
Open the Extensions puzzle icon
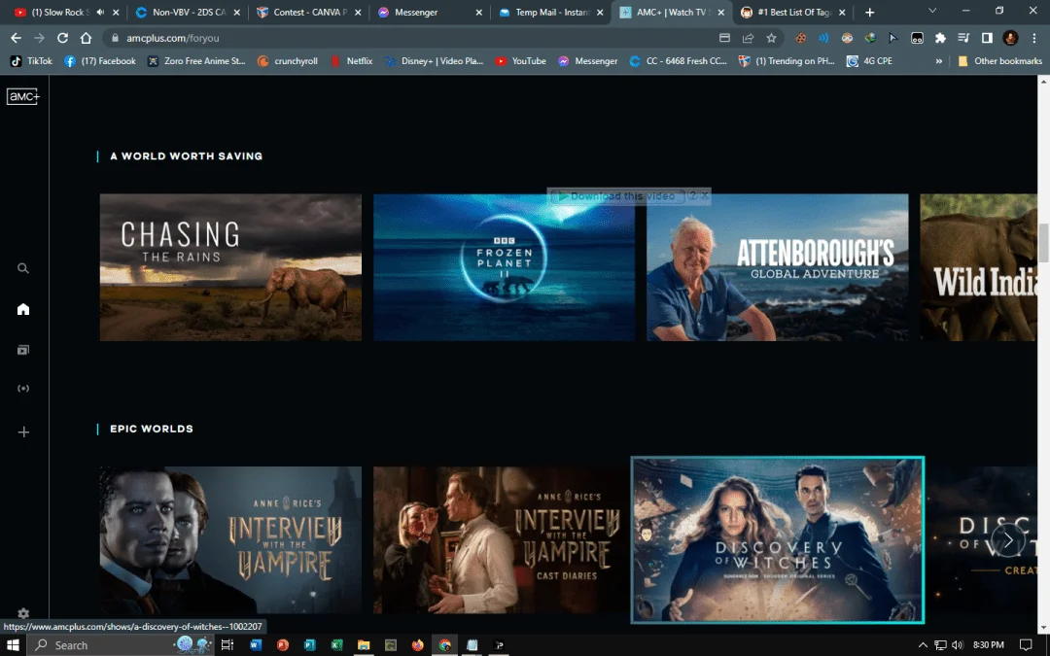940,38
